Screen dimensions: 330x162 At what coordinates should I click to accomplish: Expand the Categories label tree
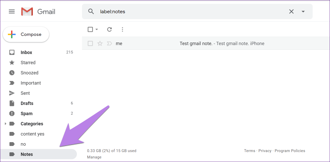(6, 124)
